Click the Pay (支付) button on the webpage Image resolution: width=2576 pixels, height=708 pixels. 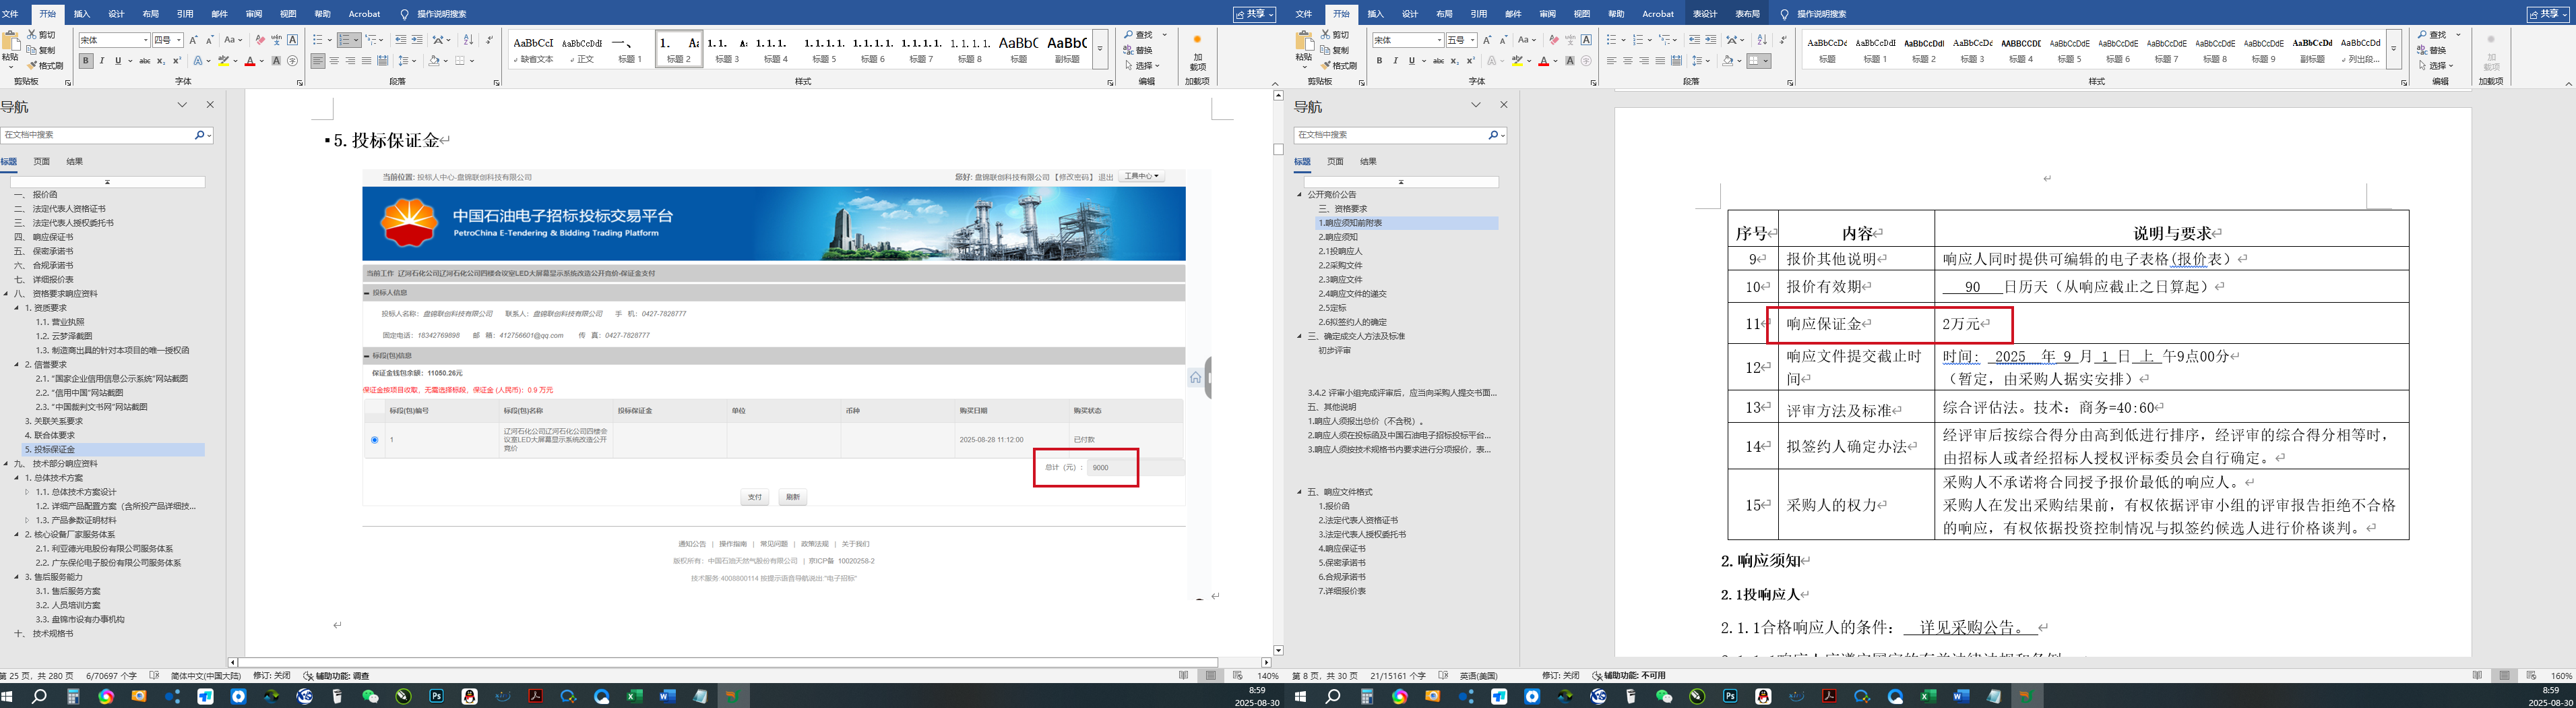(x=755, y=497)
